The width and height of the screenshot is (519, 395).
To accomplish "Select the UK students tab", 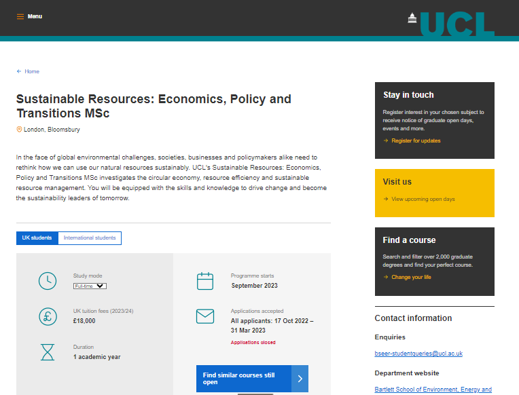I will [x=37, y=238].
